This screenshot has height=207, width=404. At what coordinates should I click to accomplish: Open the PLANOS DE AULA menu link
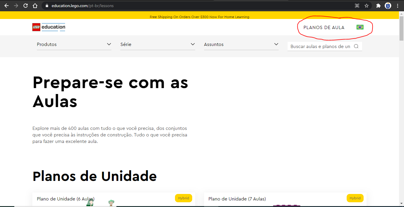tap(324, 28)
